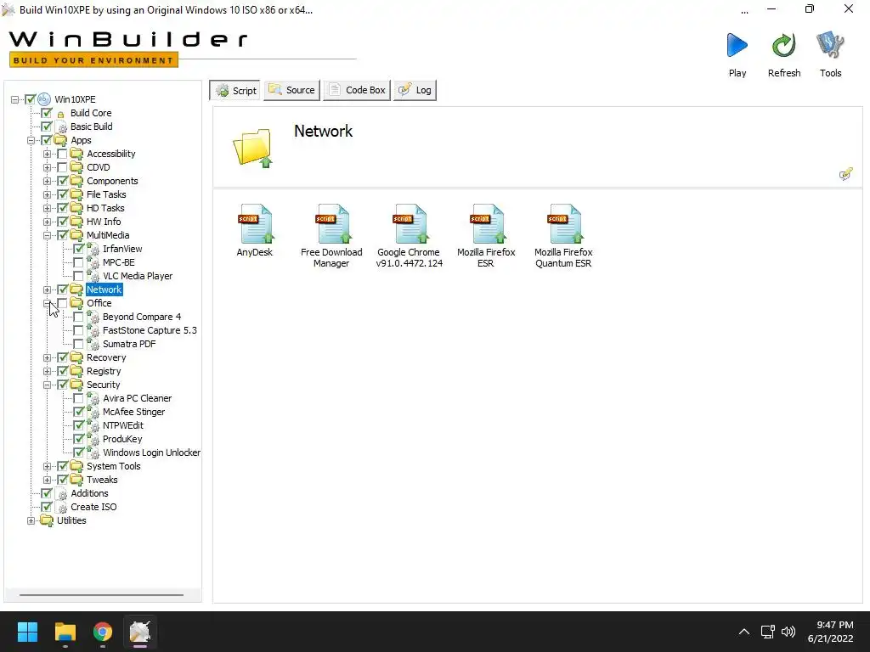The width and height of the screenshot is (870, 652).
Task: Open the AnyDesk script icon
Action: click(x=255, y=224)
